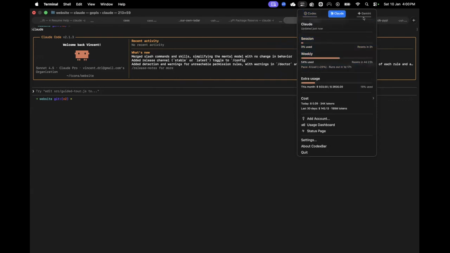Image resolution: width=450 pixels, height=253 pixels.
Task: Open the Shell menu in menu bar
Action: pos(67,4)
